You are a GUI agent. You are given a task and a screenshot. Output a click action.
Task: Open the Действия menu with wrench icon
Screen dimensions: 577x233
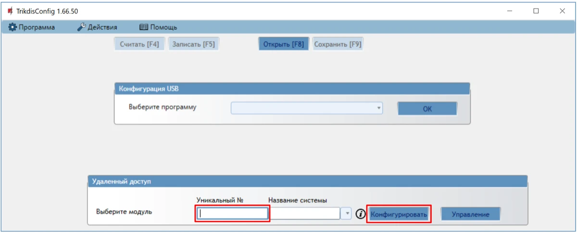point(97,27)
